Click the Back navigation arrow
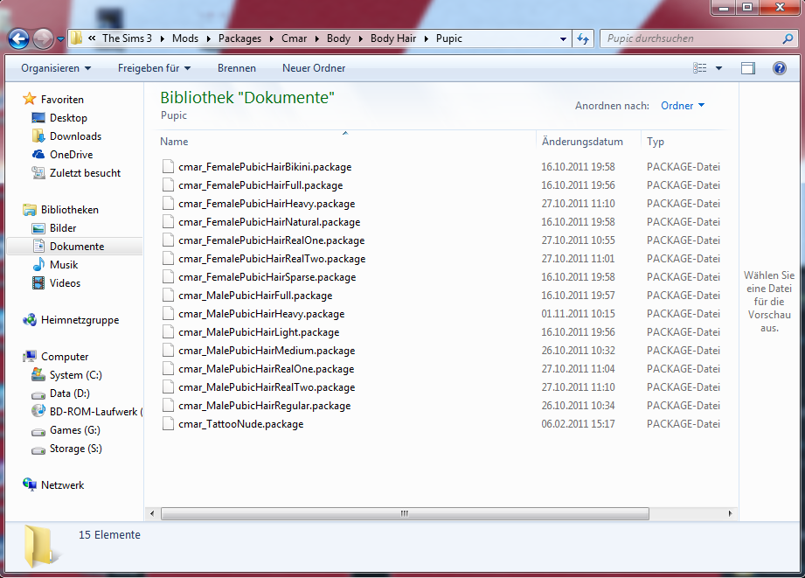Viewport: 805px width, 578px height. (18, 38)
